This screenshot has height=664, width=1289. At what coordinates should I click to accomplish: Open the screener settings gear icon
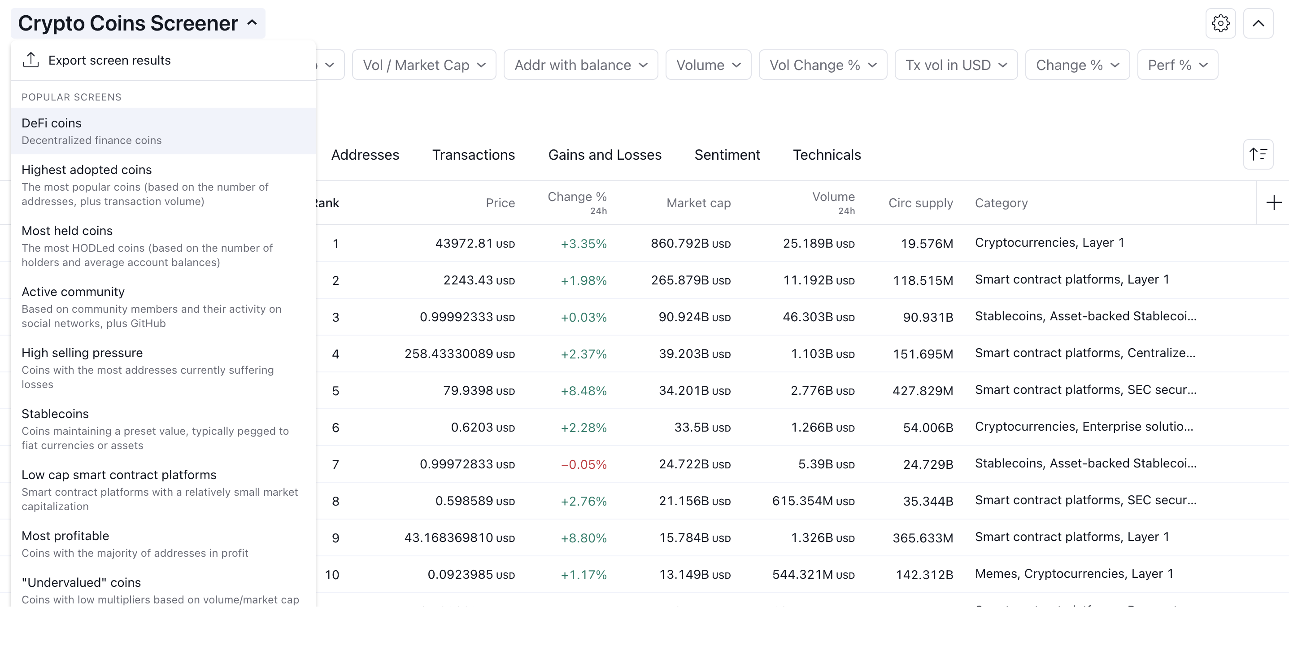1220,23
